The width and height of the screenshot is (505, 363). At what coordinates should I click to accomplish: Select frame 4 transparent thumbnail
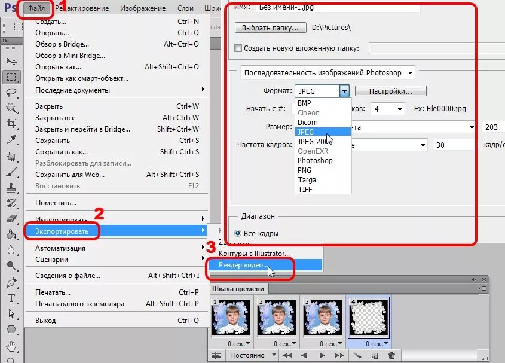[369, 318]
